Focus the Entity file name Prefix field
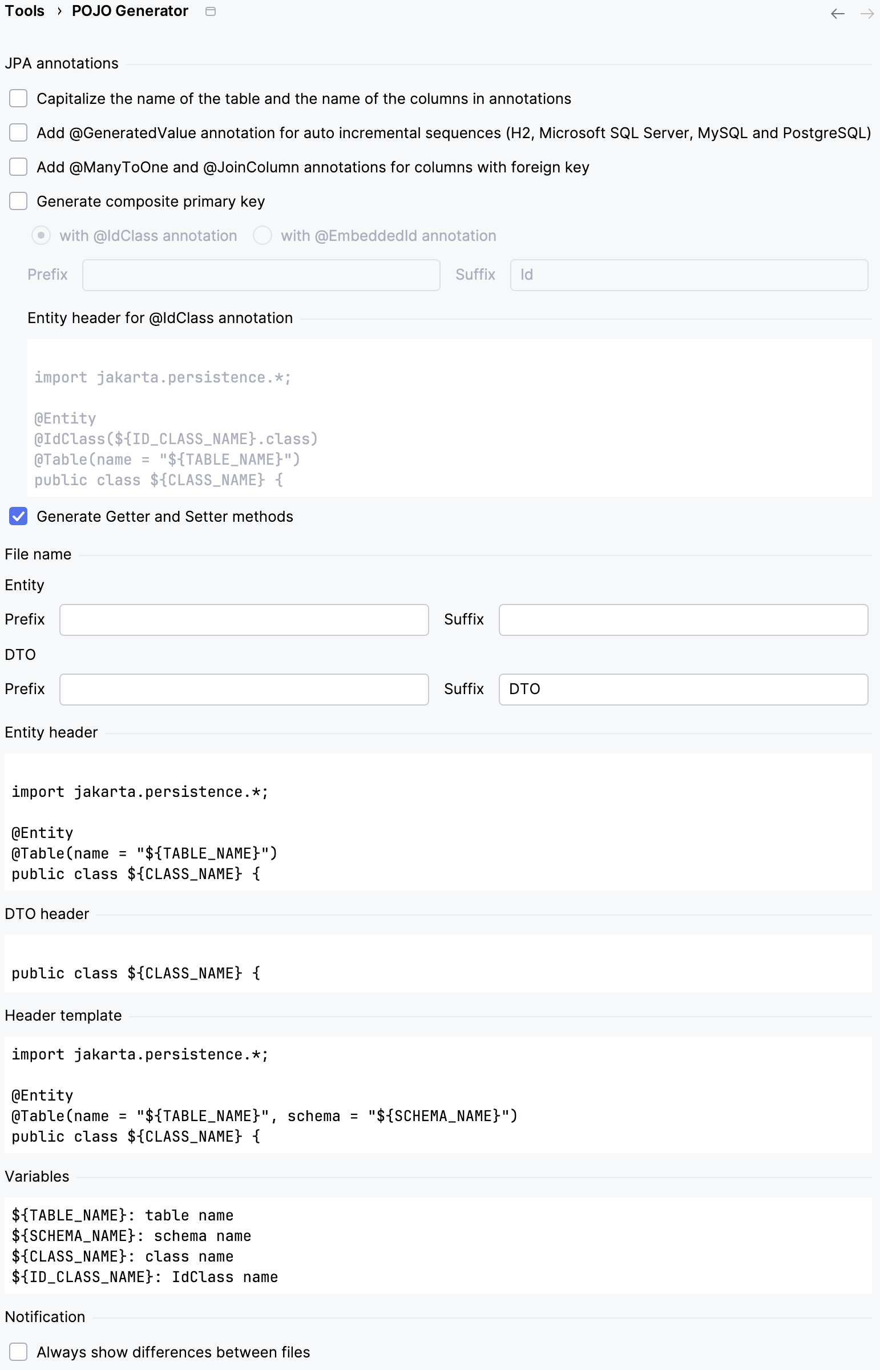Viewport: 880px width, 1370px height. [x=244, y=619]
